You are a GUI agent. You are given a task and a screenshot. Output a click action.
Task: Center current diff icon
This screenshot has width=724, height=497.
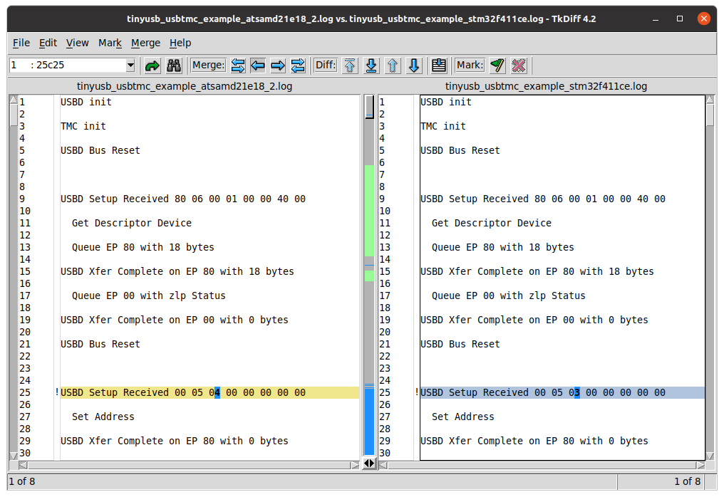pyautogui.click(x=439, y=66)
